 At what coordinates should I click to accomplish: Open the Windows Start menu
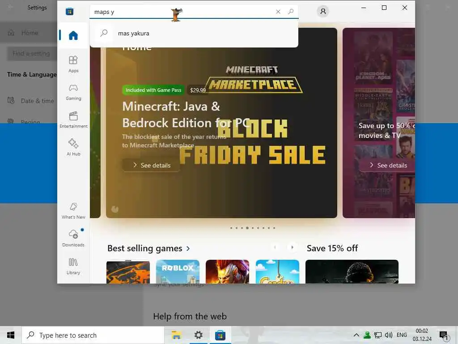pos(11,335)
